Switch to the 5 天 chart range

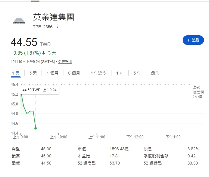pyautogui.click(x=33, y=73)
